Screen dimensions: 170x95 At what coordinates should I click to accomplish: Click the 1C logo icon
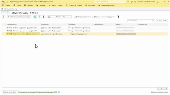click(x=3, y=2)
